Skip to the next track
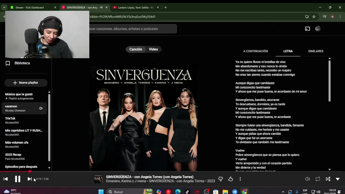The height and width of the screenshot is (194, 345). [x=30, y=179]
